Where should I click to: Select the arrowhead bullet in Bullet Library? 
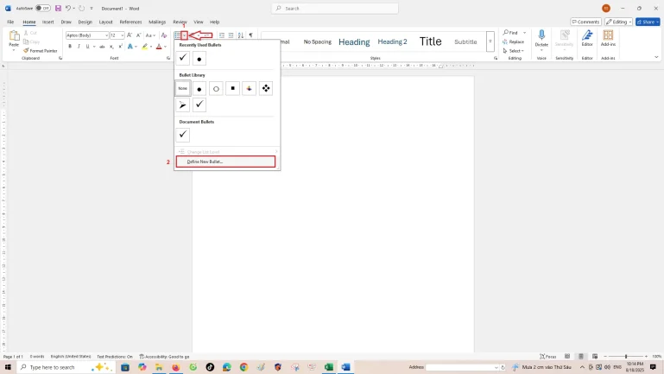[x=183, y=105]
